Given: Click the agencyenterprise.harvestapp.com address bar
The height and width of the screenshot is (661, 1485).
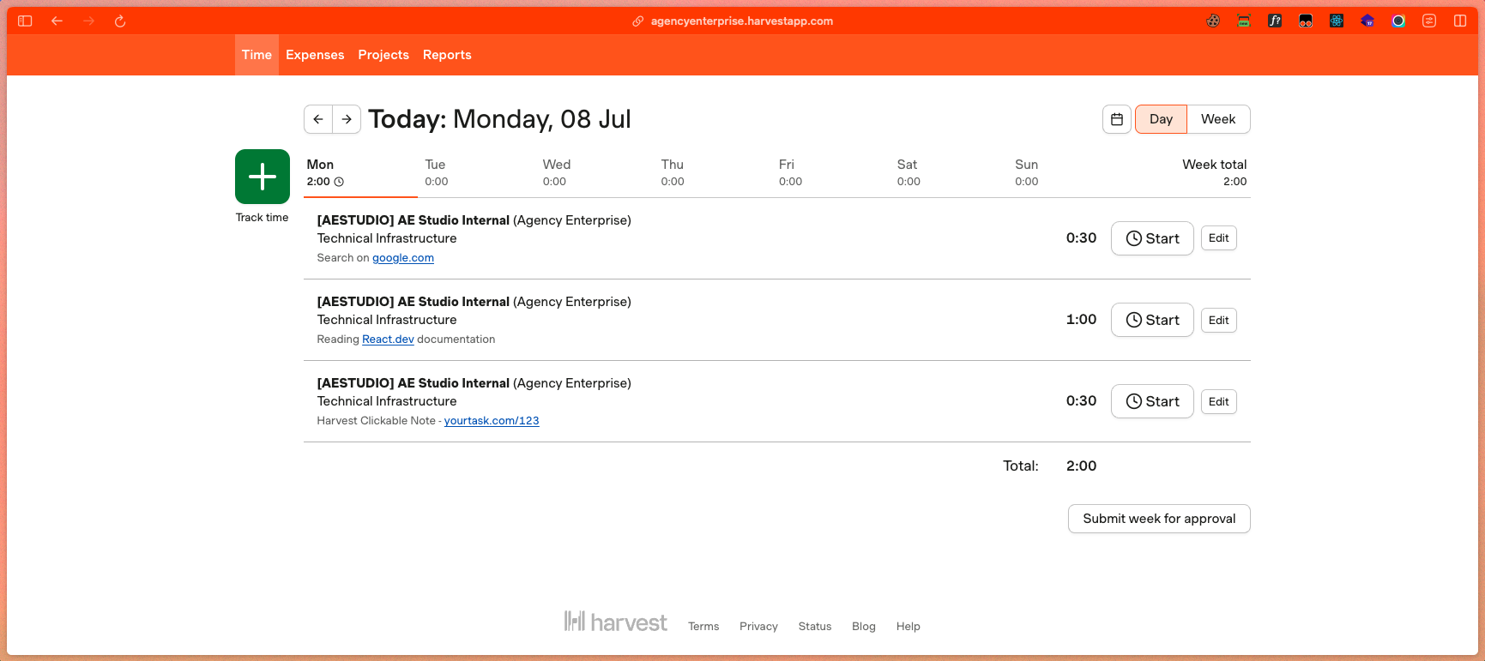Looking at the screenshot, I should 741,21.
